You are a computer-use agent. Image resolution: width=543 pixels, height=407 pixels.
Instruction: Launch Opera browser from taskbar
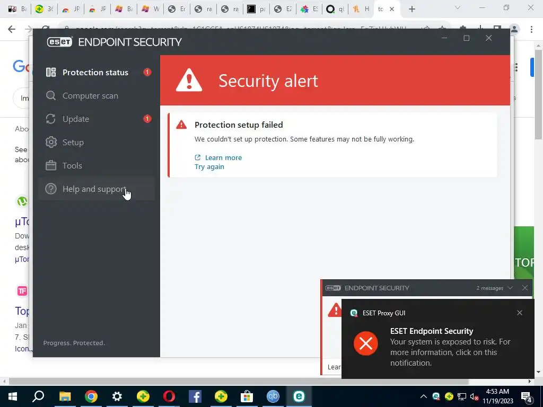(169, 396)
